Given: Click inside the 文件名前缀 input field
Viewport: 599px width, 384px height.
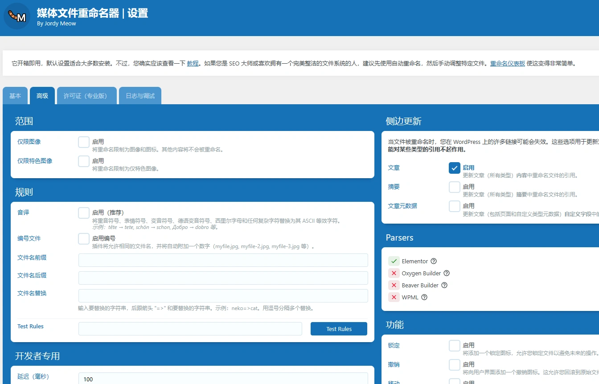Looking at the screenshot, I should tap(223, 260).
